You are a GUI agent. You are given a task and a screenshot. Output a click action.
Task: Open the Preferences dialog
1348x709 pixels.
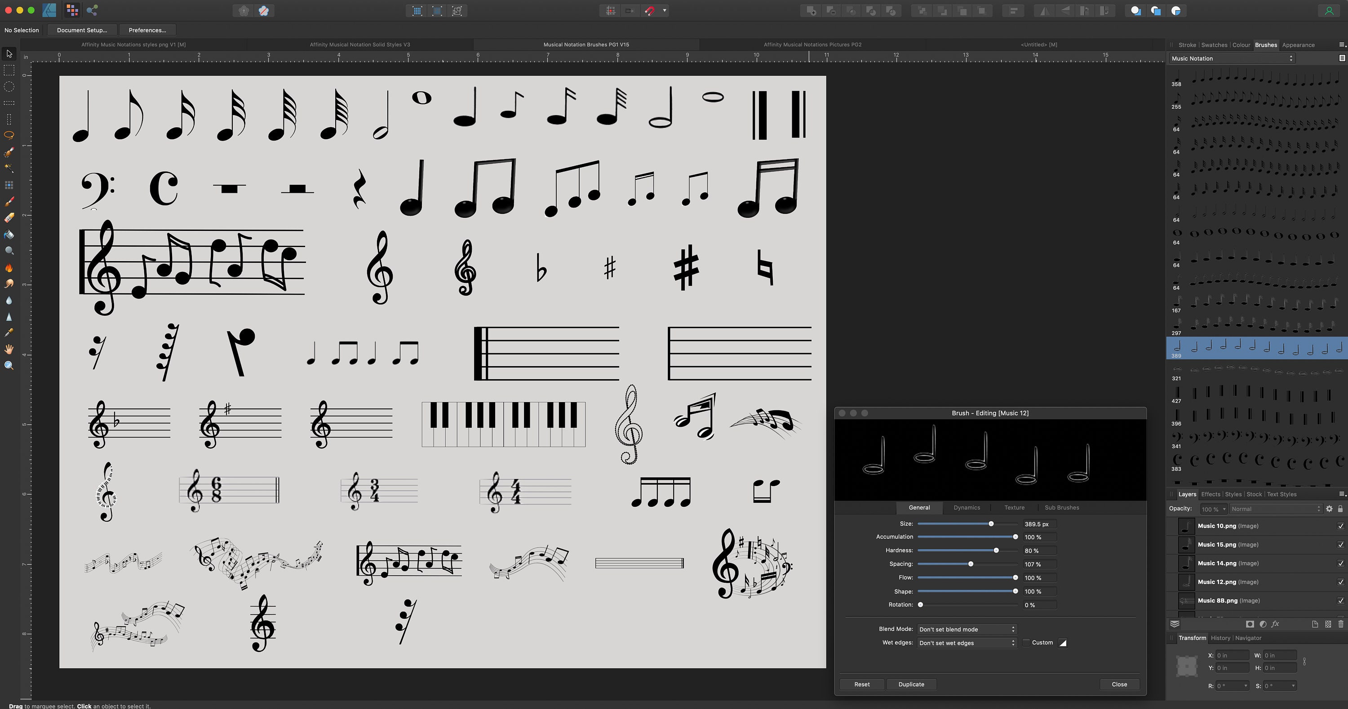click(x=147, y=30)
